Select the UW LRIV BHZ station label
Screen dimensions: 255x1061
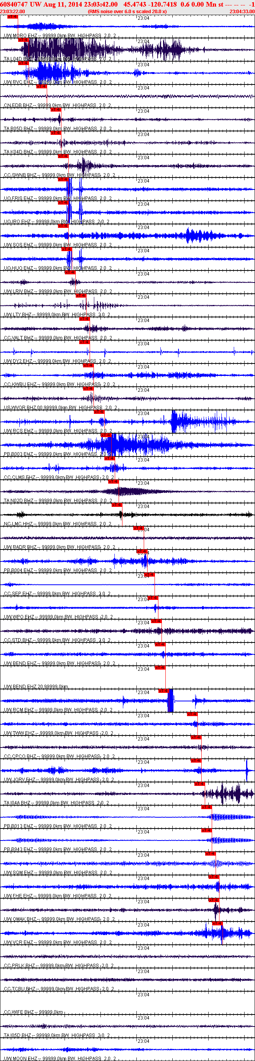pyautogui.click(x=58, y=292)
